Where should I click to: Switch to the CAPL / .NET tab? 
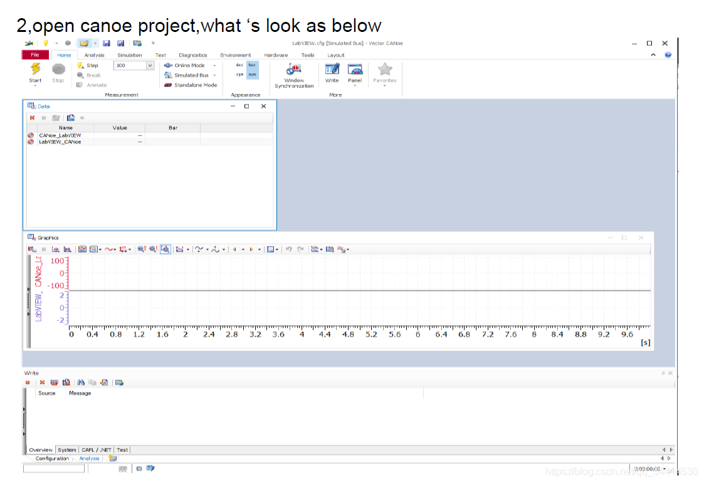coord(96,450)
